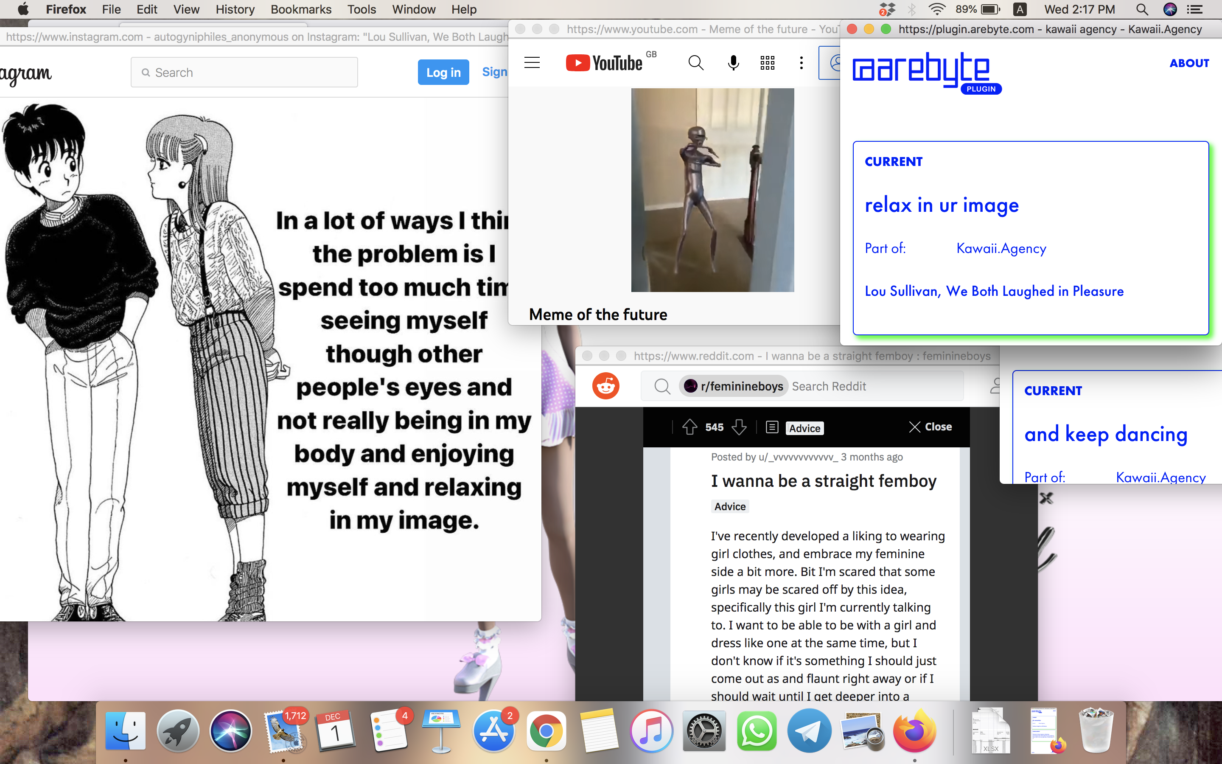The width and height of the screenshot is (1222, 764).
Task: Go to the Reddit home logo
Action: [x=605, y=386]
